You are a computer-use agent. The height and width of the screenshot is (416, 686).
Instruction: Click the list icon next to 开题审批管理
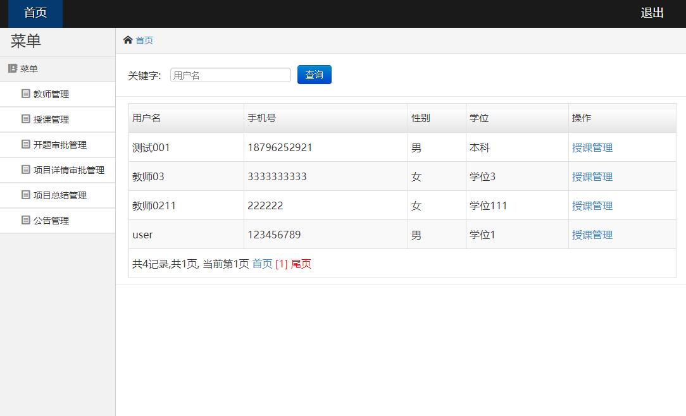(26, 144)
